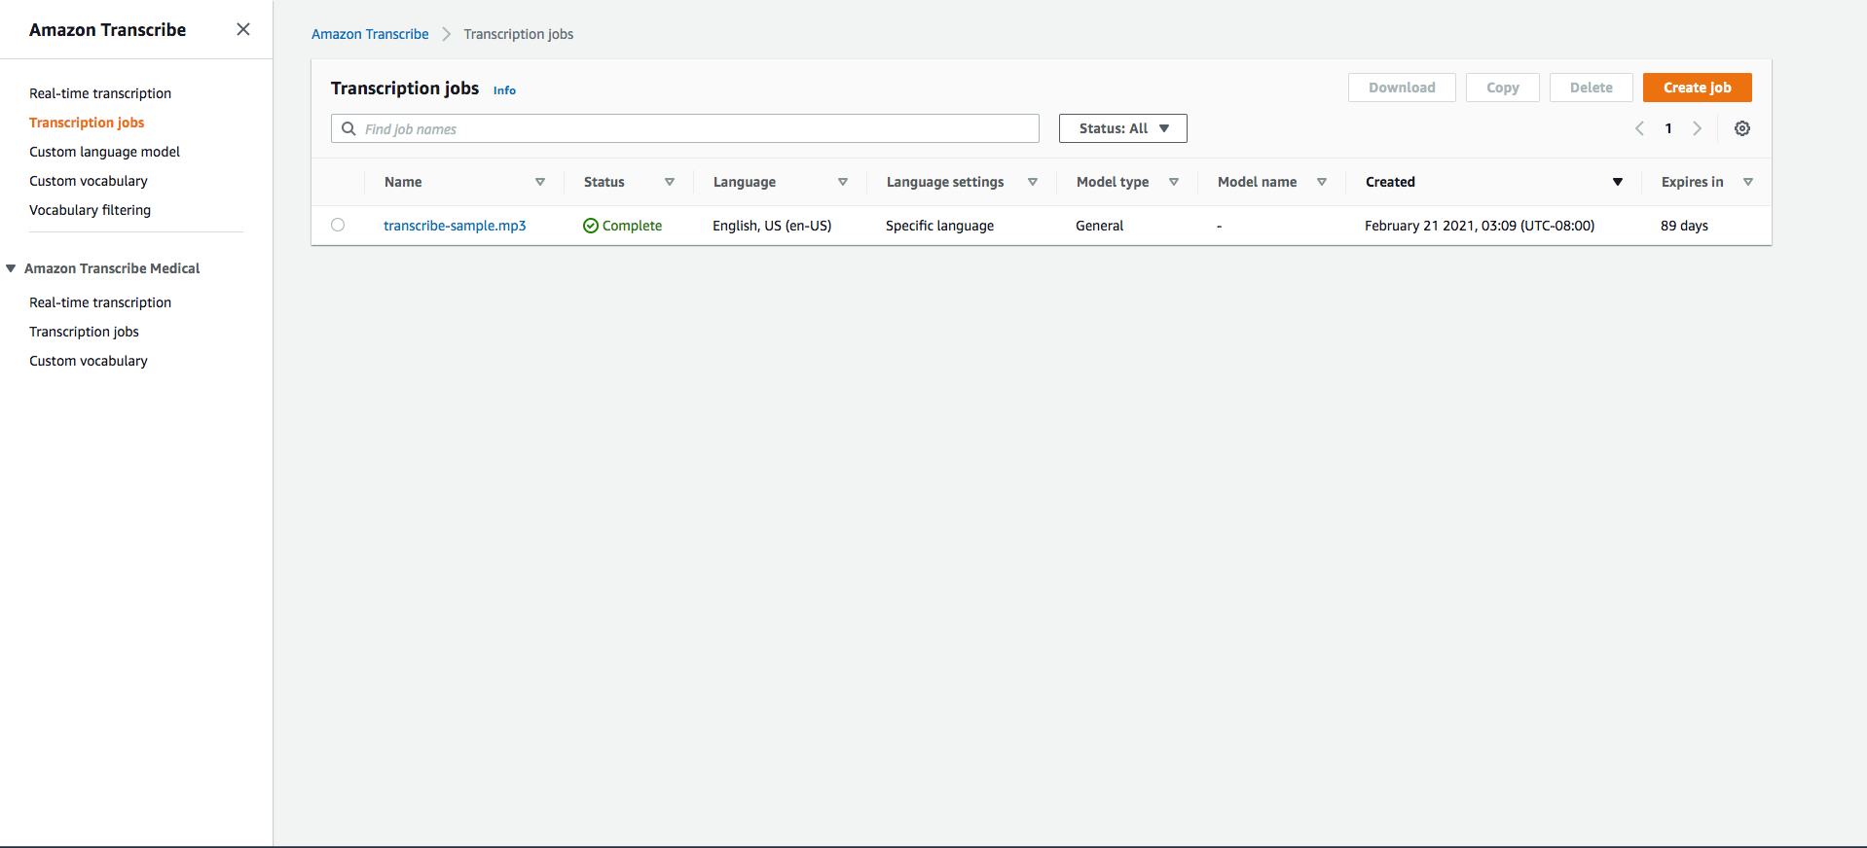The height and width of the screenshot is (848, 1867).
Task: Click the green Complete status icon
Action: tap(590, 226)
